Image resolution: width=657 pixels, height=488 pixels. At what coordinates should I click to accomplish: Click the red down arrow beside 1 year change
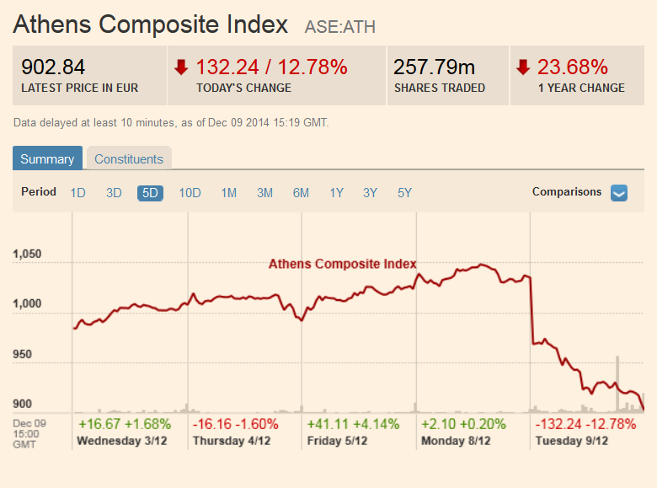coord(523,67)
